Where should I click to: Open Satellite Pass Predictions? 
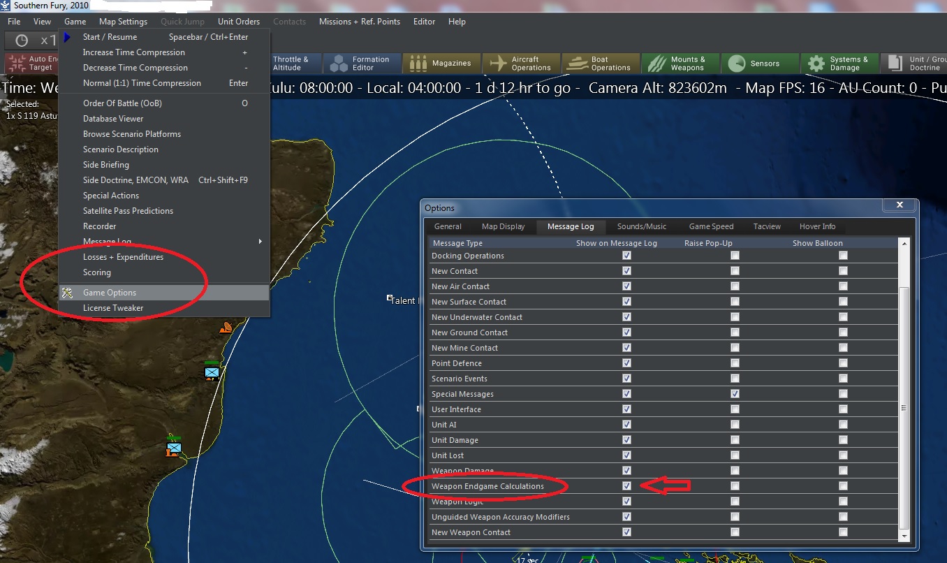point(164,211)
